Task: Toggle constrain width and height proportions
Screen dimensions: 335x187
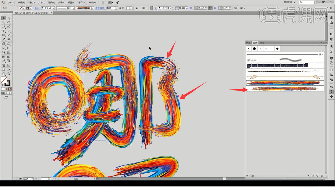Action: pyautogui.click(x=210, y=8)
